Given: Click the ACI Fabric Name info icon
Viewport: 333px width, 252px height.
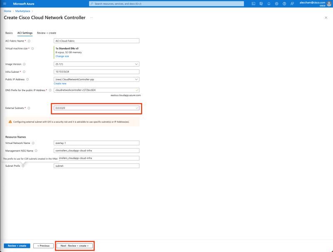Looking at the screenshot, I should (29, 40).
